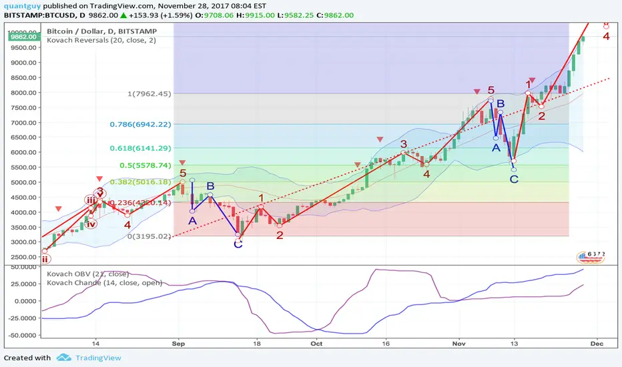This screenshot has width=622, height=367.
Task: Click the US flag event icon on chart
Action: [x=590, y=258]
